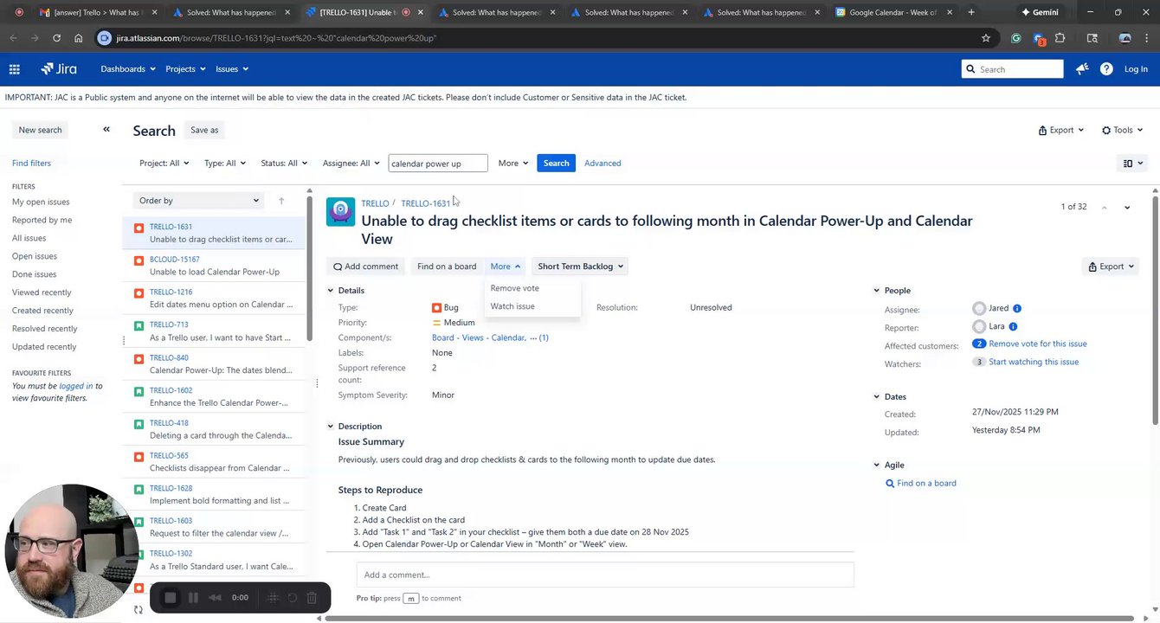Click the Save as button
Image resolution: width=1160 pixels, height=623 pixels.
[x=204, y=130]
